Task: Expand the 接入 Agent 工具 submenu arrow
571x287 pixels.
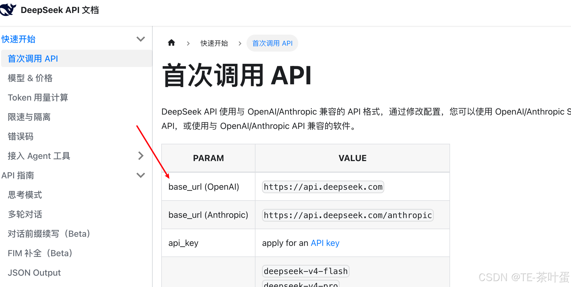Action: point(141,156)
